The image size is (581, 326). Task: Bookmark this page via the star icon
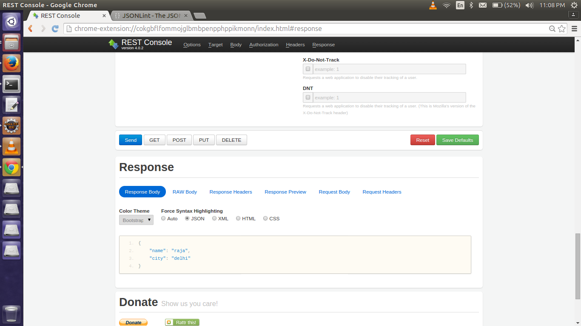(562, 28)
